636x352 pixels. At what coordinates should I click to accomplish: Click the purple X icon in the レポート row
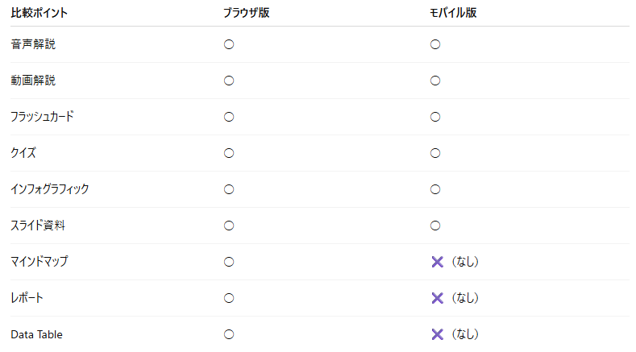coord(438,298)
